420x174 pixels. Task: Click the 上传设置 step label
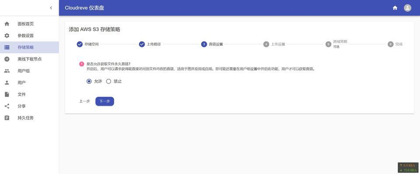click(x=278, y=44)
